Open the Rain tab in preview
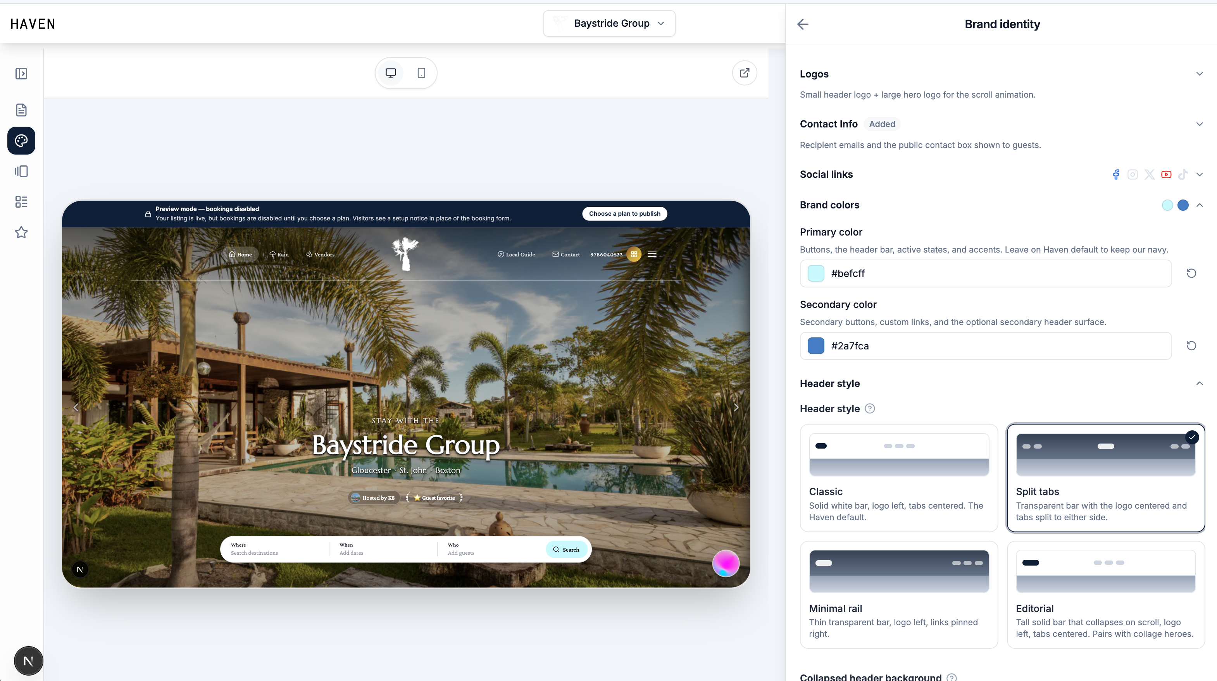The image size is (1217, 681). click(279, 254)
